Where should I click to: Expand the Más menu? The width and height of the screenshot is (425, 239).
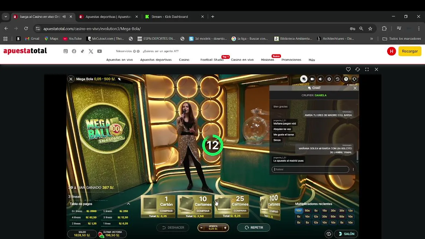(x=311, y=60)
